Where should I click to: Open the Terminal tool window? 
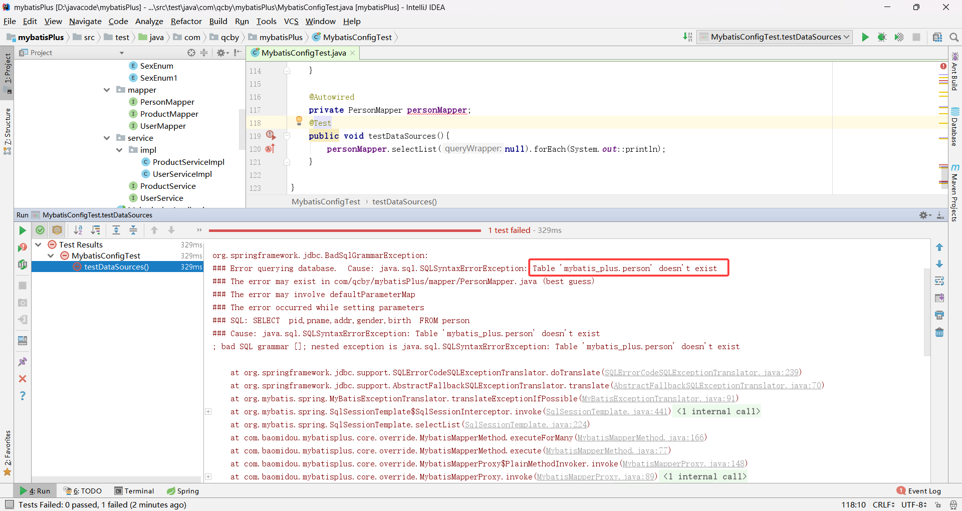(134, 491)
